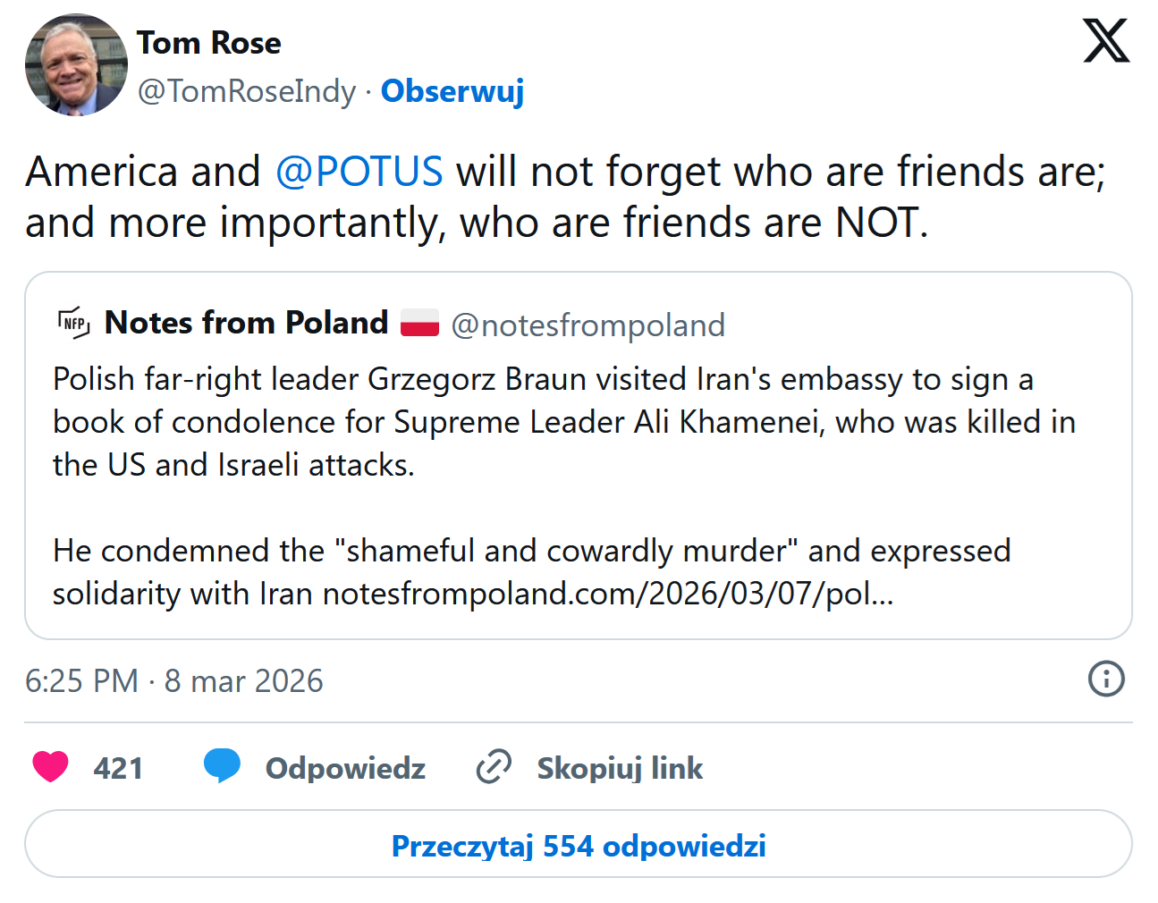
Task: Click Przeczytaj 554 odpowiedzi button
Action: (579, 845)
